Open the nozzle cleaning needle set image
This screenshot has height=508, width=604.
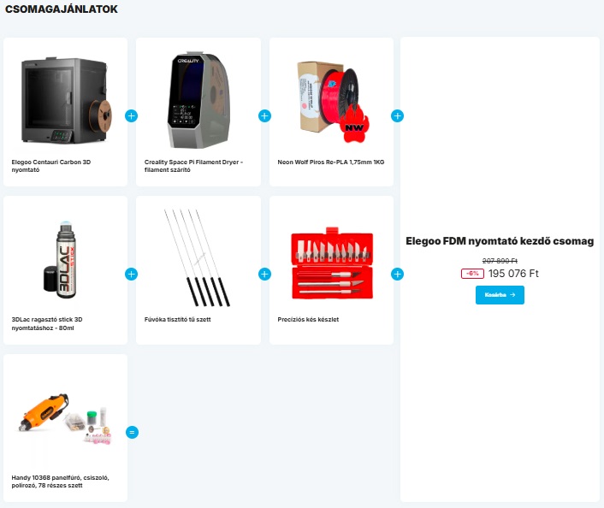(x=197, y=258)
